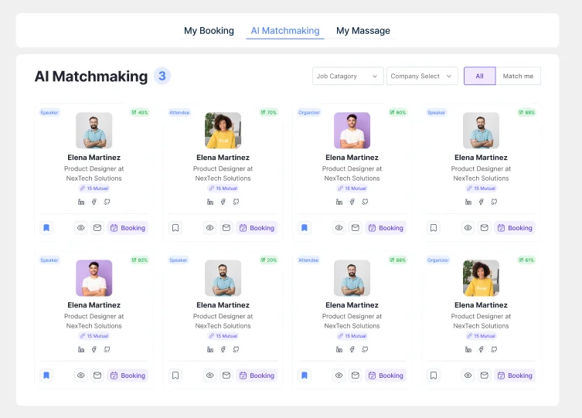Click GitHub icon on the 20% card
Screen dimensions: 582x418
[236, 349]
